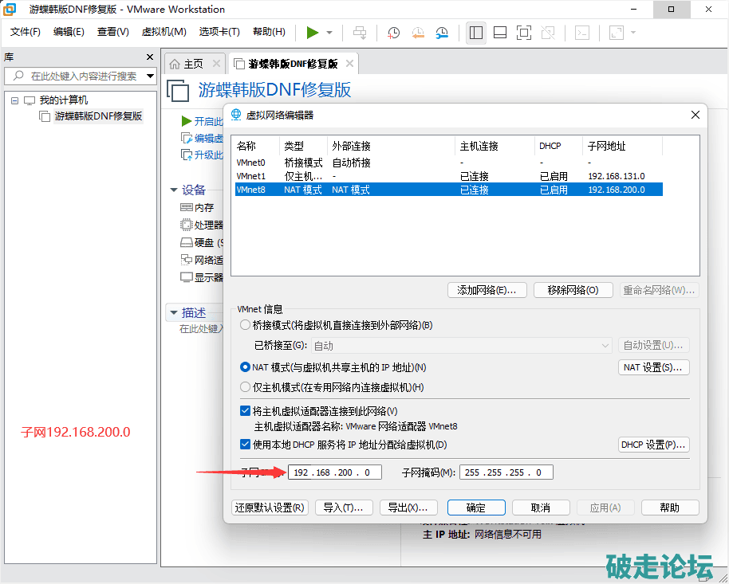Toggle connect host virtual adapter checkbox

[246, 411]
